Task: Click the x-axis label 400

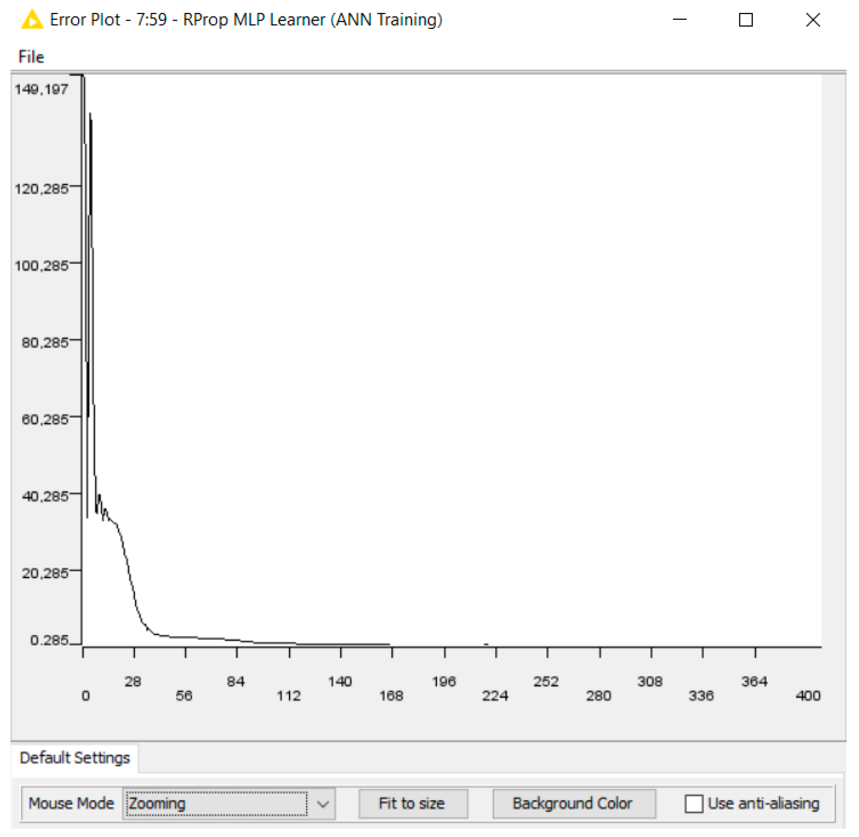Action: (x=808, y=696)
